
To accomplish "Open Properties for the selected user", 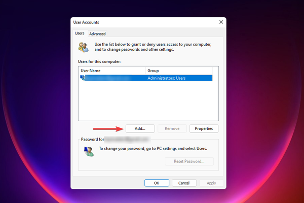I will pyautogui.click(x=204, y=129).
